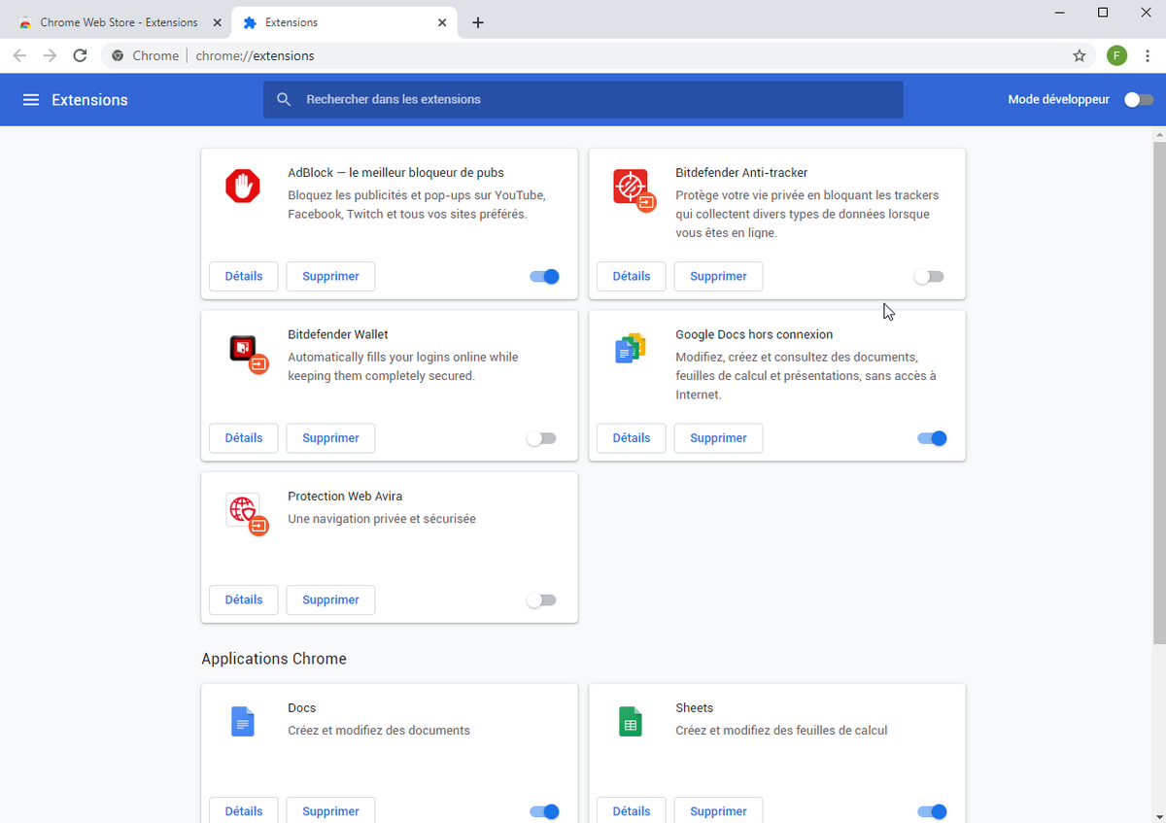Click the AdBlock extension title text

[395, 173]
